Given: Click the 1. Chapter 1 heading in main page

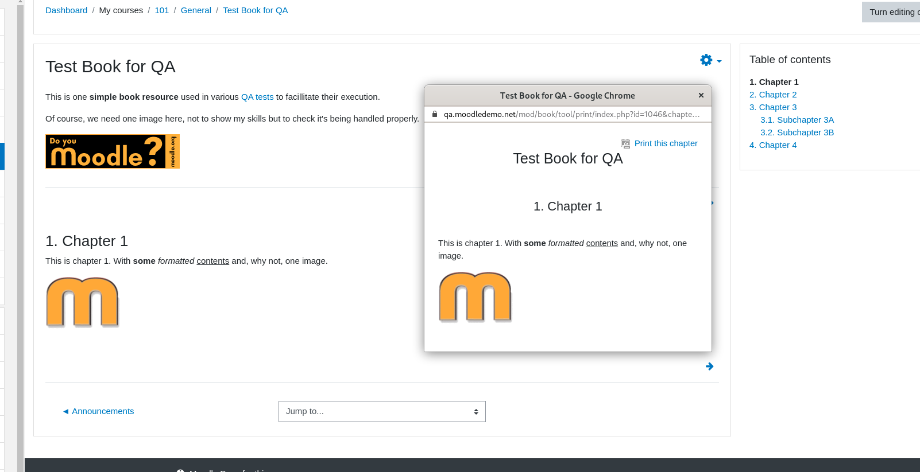Looking at the screenshot, I should point(87,241).
